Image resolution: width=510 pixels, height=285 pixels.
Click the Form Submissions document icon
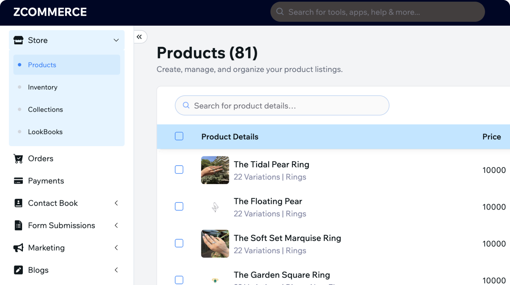click(x=18, y=225)
